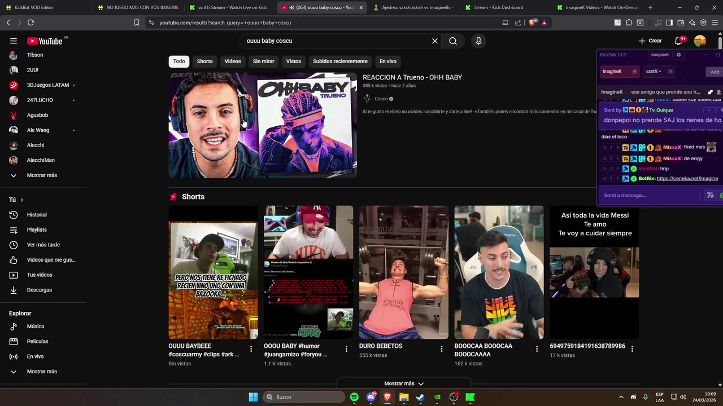Open Ver más tarde in sidebar
Image resolution: width=723 pixels, height=406 pixels.
click(x=42, y=245)
